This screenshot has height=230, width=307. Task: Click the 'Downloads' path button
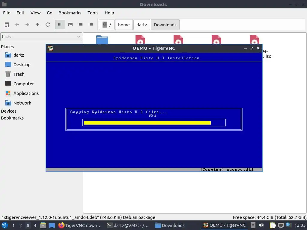point(165,25)
